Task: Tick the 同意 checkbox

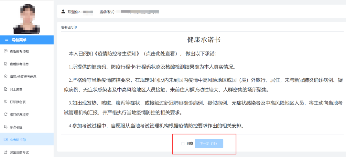Action: coord(183,143)
